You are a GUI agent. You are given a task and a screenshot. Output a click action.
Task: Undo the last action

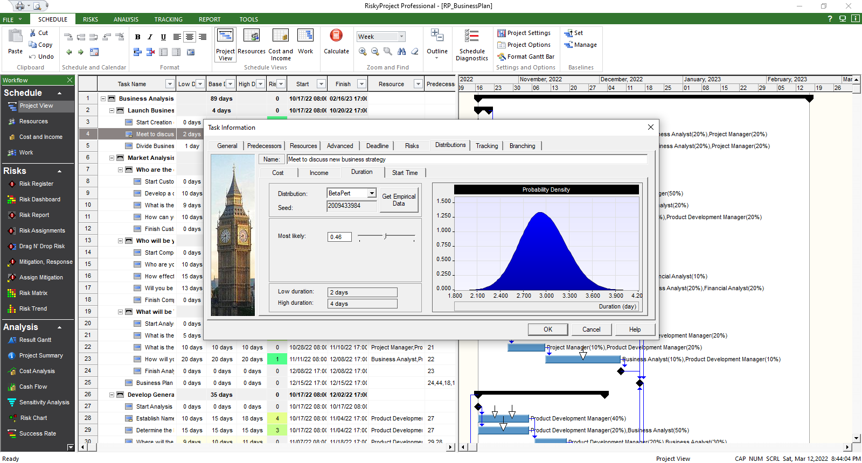[x=41, y=57]
